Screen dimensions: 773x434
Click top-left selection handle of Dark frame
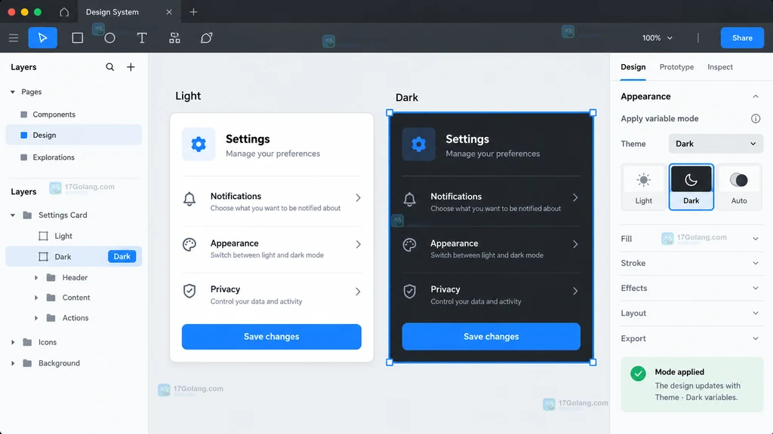pyautogui.click(x=390, y=113)
